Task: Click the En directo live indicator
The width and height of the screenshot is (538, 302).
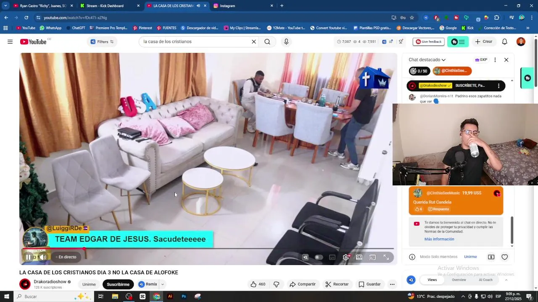Action: (65, 257)
